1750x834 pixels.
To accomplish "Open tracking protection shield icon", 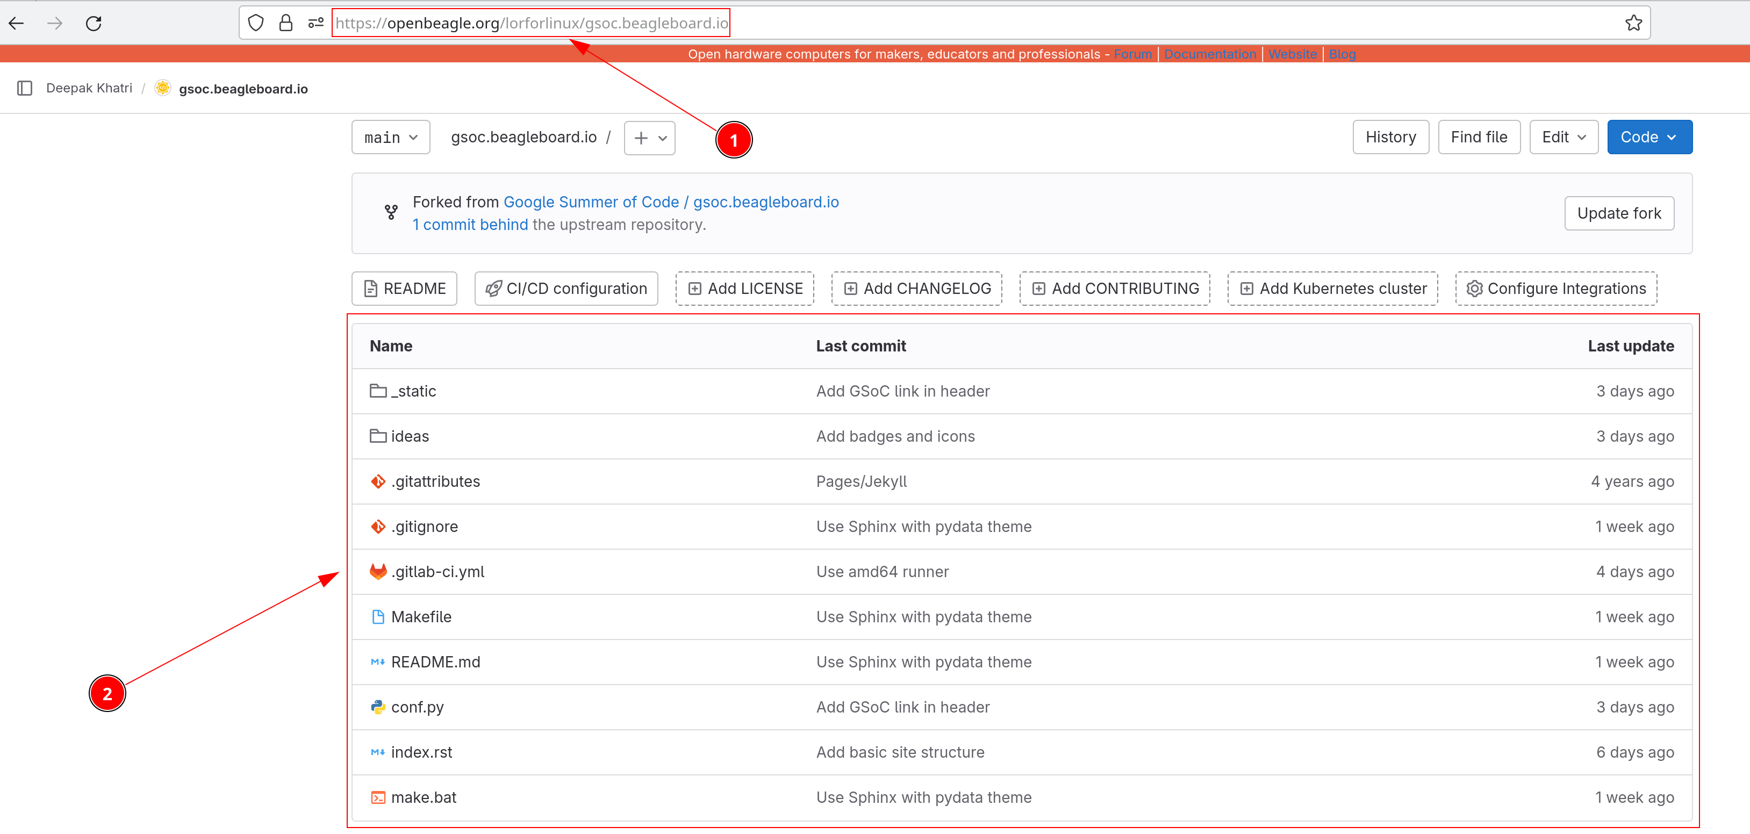I will click(x=256, y=23).
